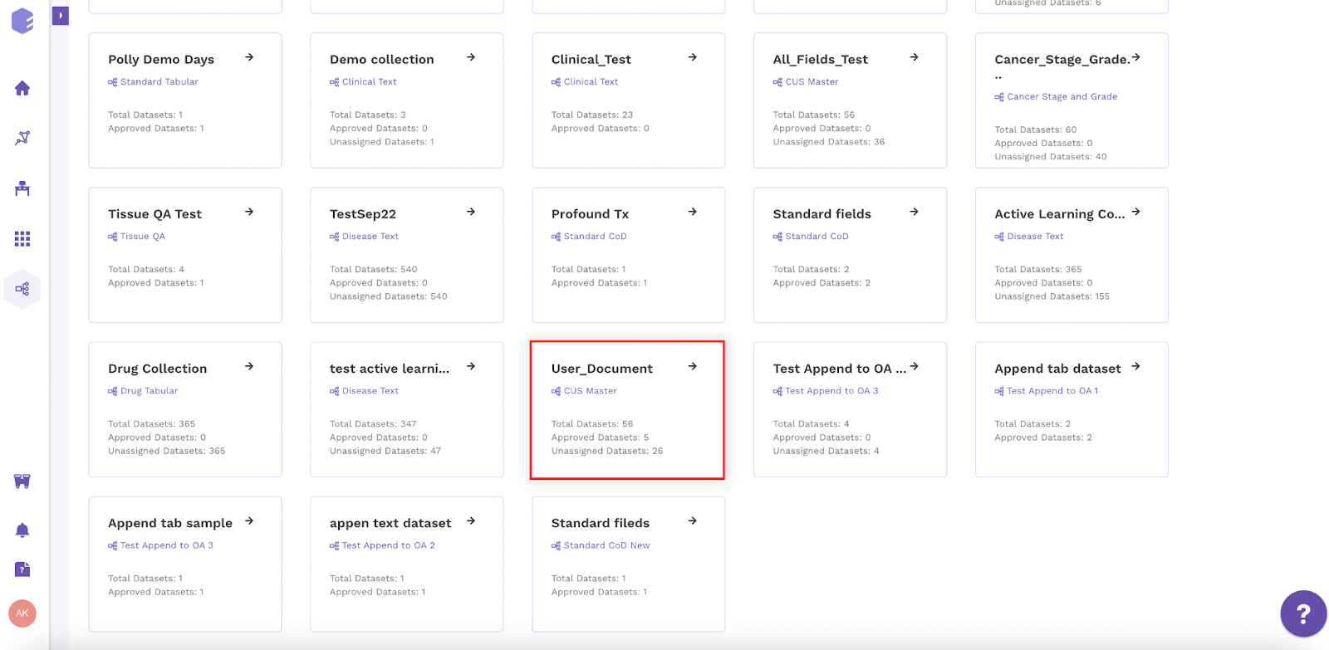The image size is (1329, 650).
Task: Open Demo collection arrow
Action: click(471, 57)
